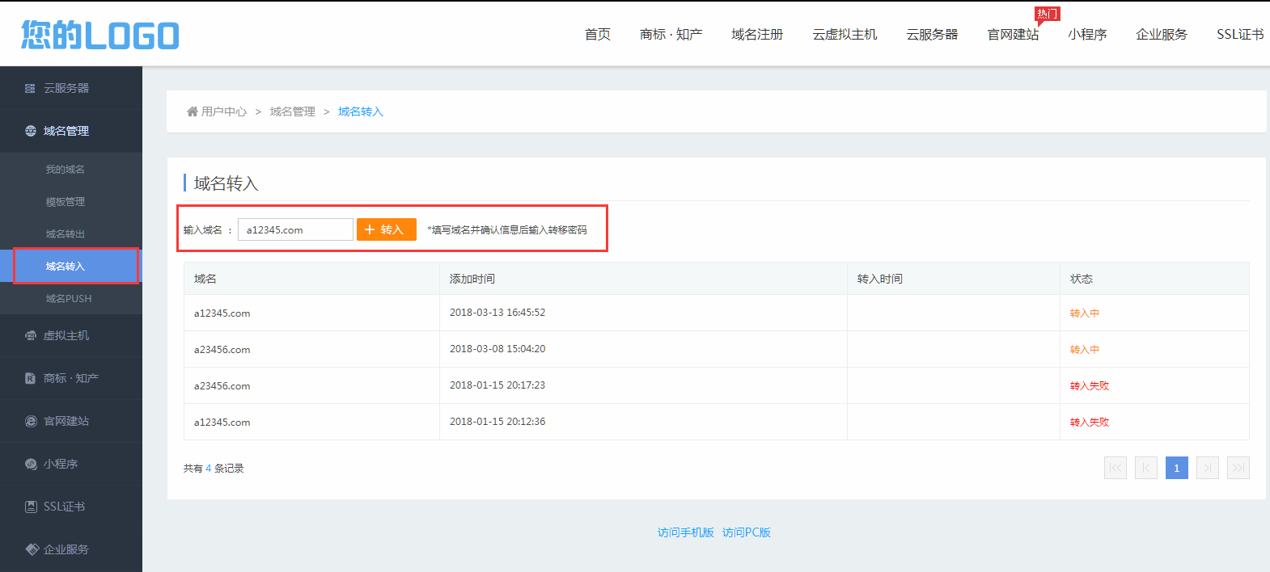This screenshot has height=572, width=1270.
Task: Open 域名转出 in the sidebar submenu
Action: click(x=65, y=233)
